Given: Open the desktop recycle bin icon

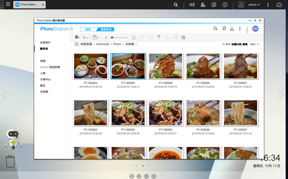Looking at the screenshot, I should pos(10,162).
